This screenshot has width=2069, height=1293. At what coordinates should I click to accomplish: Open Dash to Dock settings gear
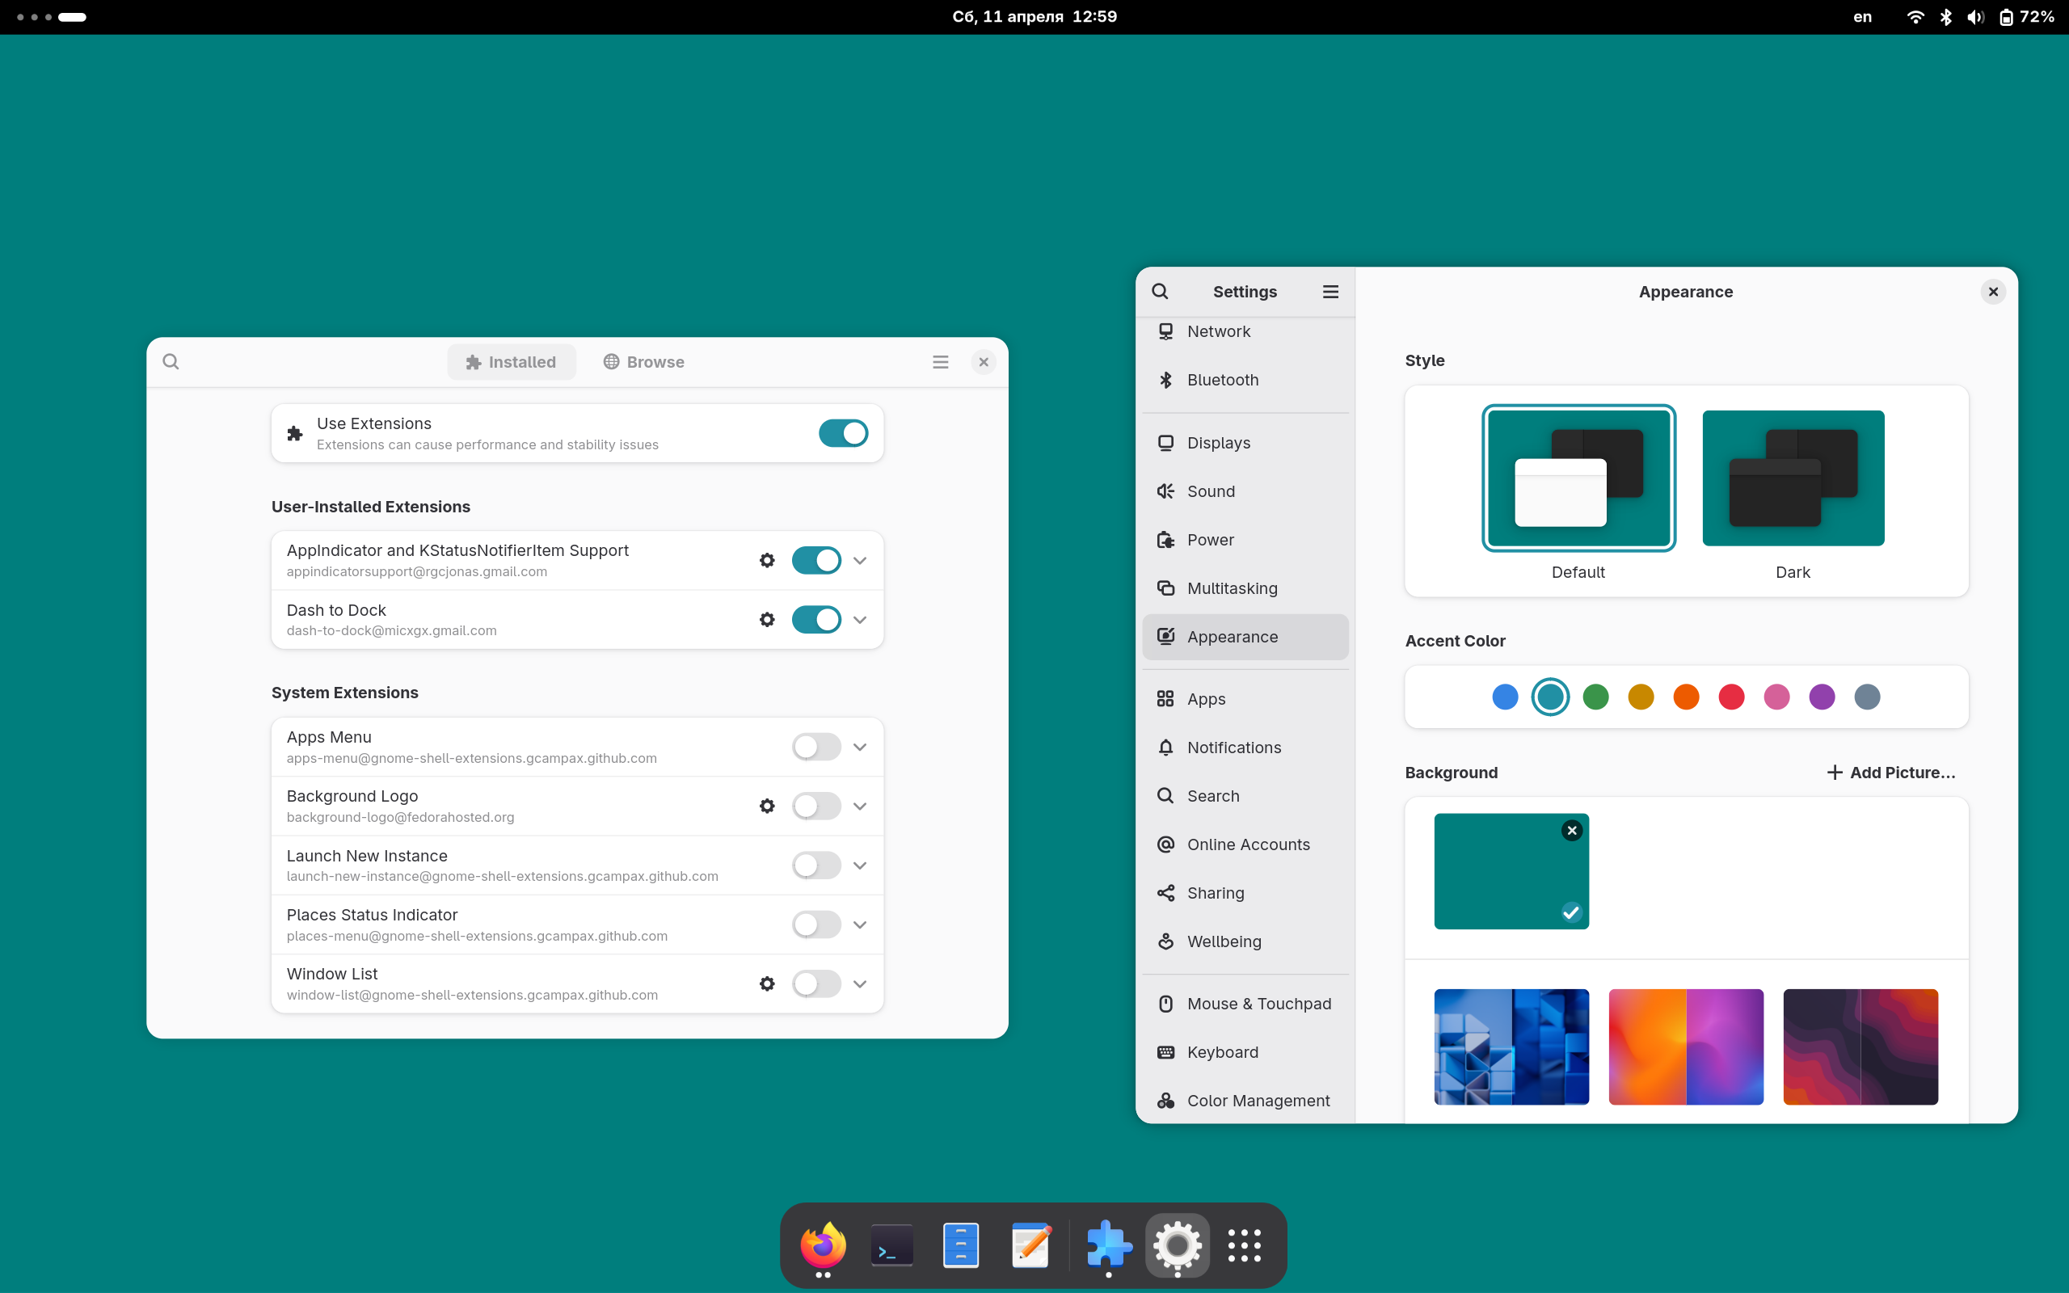[767, 620]
